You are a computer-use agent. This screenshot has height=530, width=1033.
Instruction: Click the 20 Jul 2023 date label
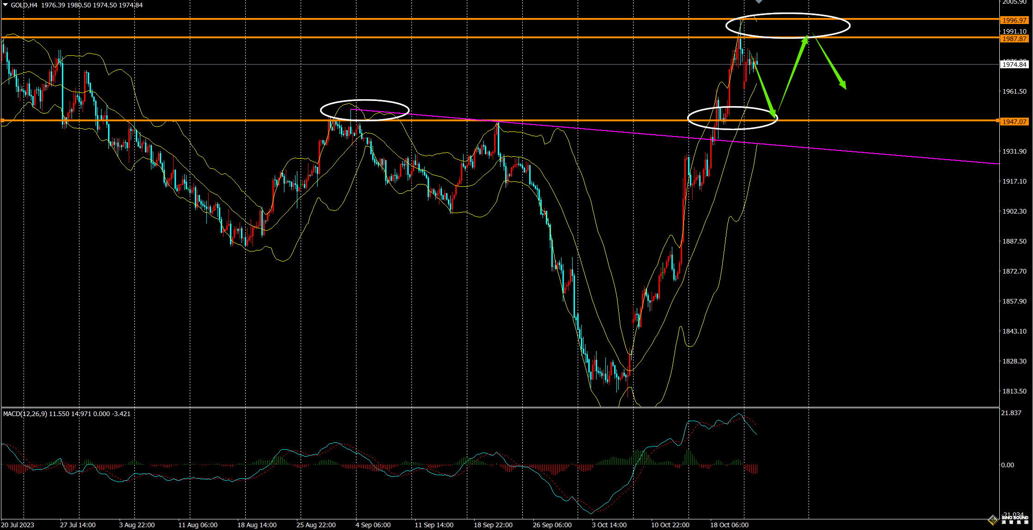point(18,525)
